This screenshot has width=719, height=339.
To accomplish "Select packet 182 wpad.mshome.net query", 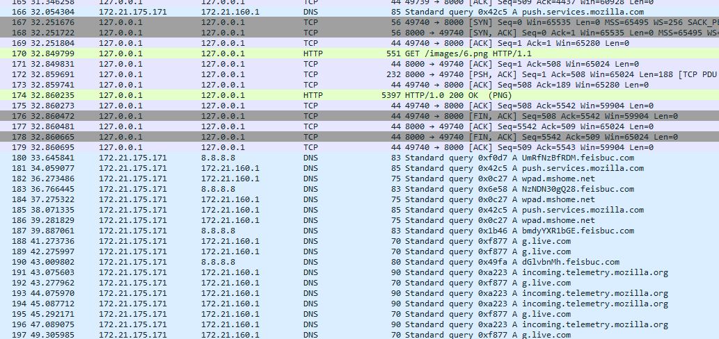I will click(359, 179).
